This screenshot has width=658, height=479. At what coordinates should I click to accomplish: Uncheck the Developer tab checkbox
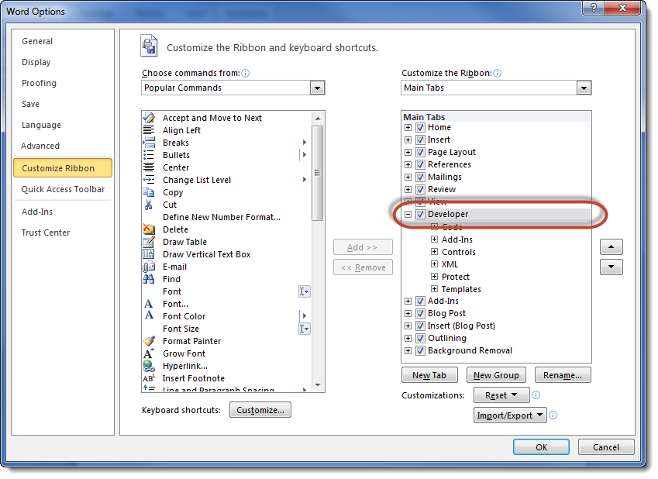point(420,215)
